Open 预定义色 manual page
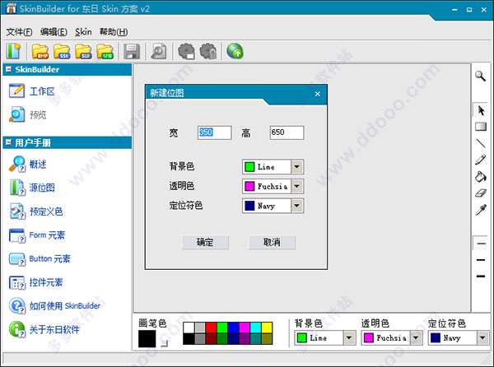The height and width of the screenshot is (367, 494). tap(36, 211)
